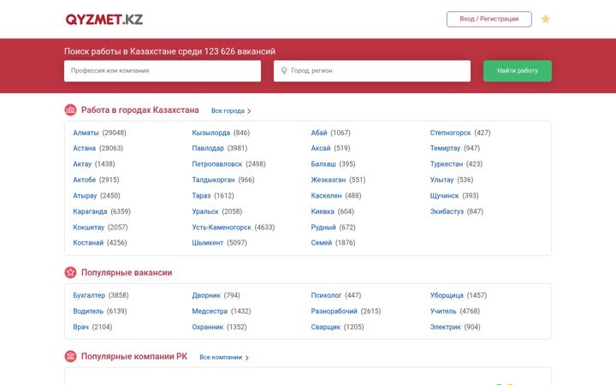616x385 pixels.
Task: Open jobs in Киевка
Action: click(323, 211)
